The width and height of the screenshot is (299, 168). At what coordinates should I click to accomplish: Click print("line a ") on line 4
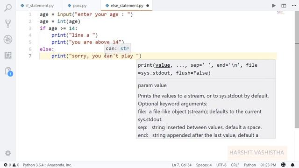(x=74, y=35)
